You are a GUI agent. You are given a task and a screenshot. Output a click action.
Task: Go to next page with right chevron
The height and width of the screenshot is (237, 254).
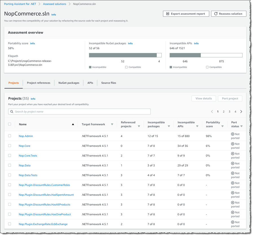click(241, 112)
